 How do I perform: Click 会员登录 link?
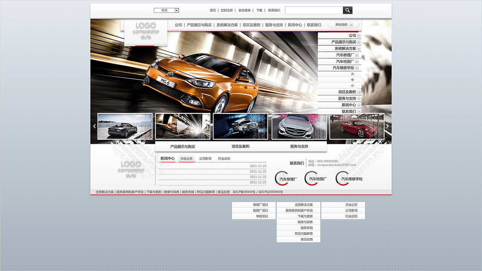244,11
